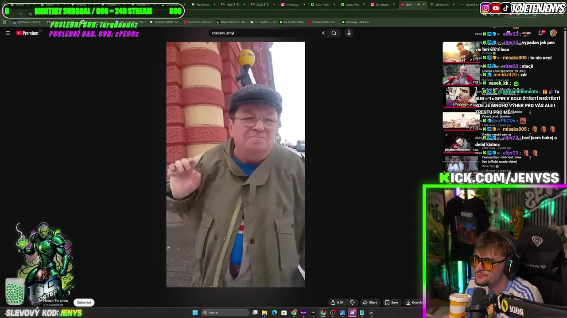Share the current video

coord(370,303)
